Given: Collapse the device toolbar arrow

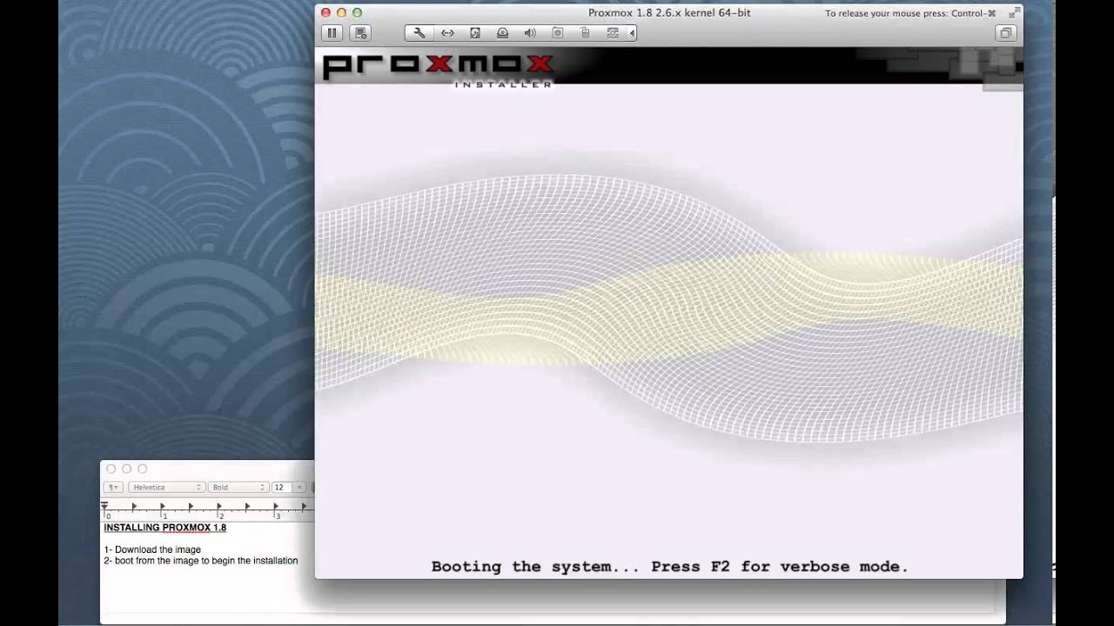Looking at the screenshot, I should [x=632, y=33].
